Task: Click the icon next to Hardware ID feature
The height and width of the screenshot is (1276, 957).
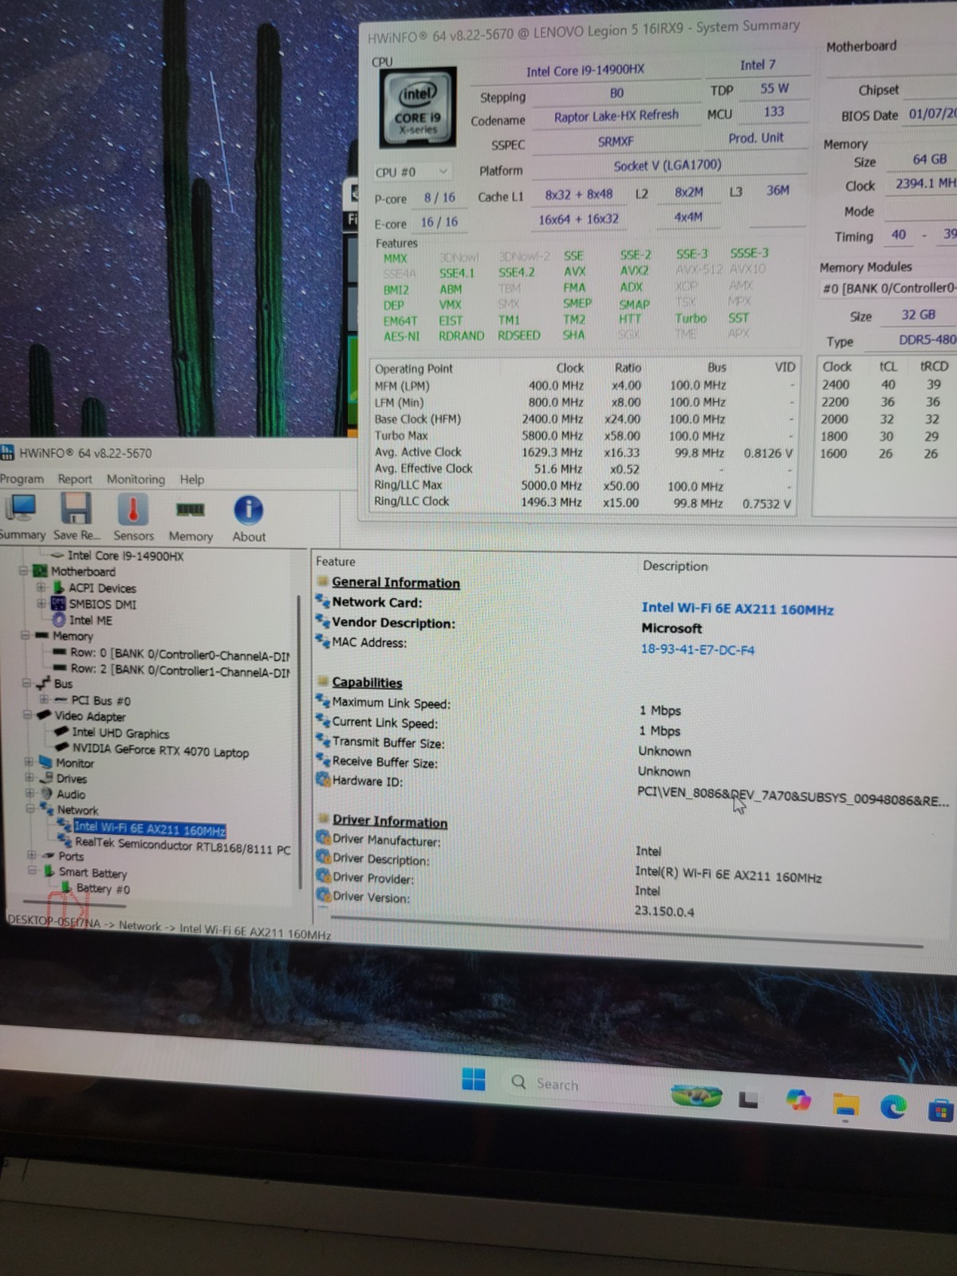Action: click(322, 780)
